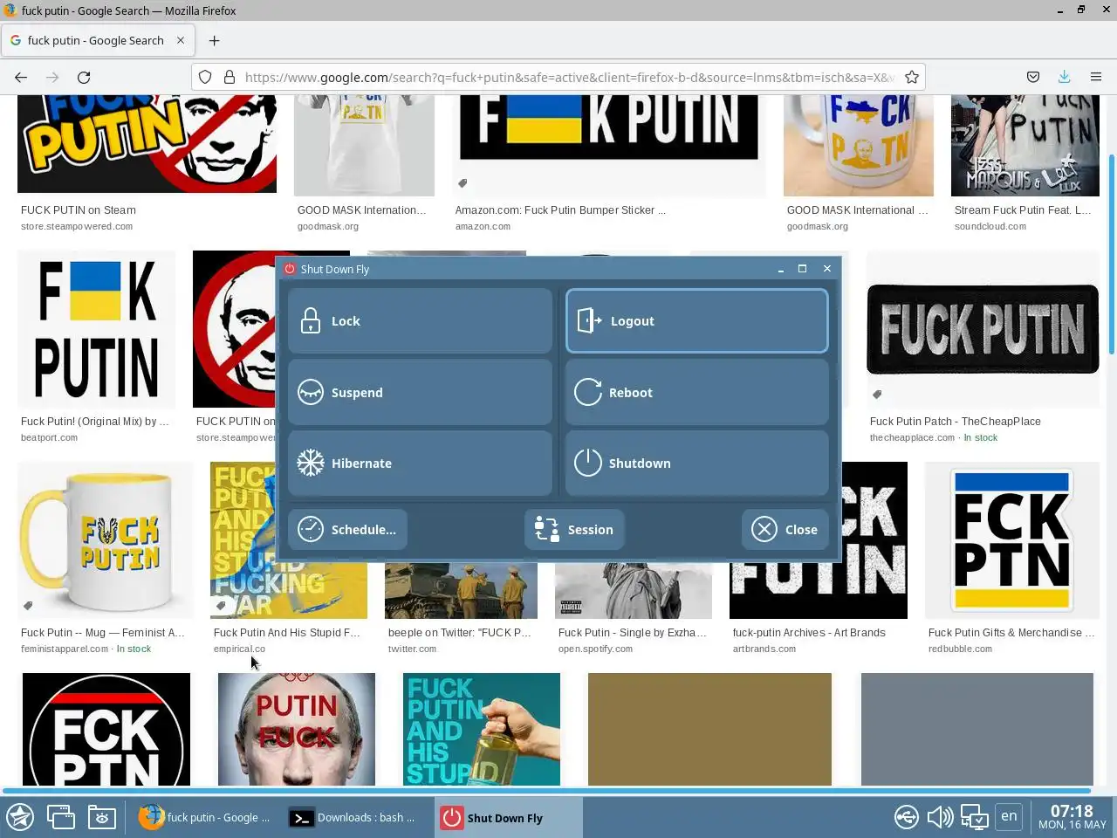
Task: Choose Reboot option
Action: 696,393
